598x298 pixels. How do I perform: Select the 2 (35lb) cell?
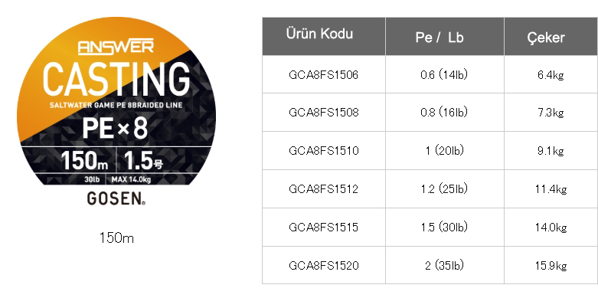444,266
